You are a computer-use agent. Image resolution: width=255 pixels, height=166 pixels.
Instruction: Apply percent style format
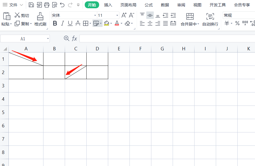pos(237,23)
